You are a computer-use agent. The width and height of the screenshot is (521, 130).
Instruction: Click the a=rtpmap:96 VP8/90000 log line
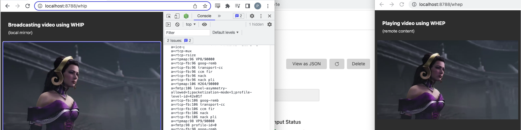[x=193, y=59]
